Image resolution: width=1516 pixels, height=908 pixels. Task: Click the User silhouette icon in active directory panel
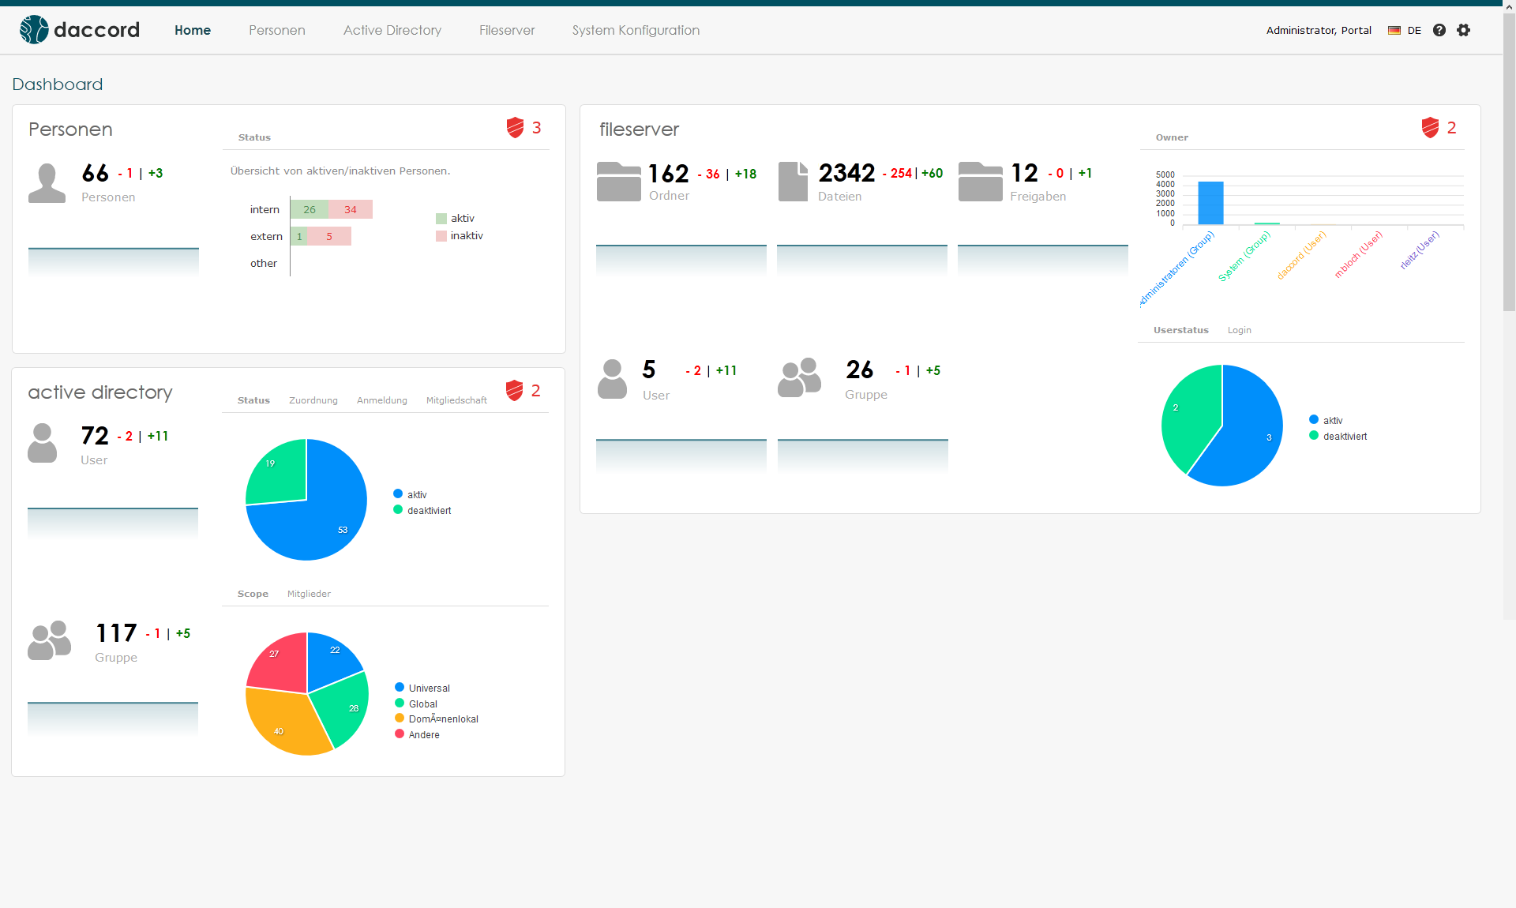pos(42,444)
